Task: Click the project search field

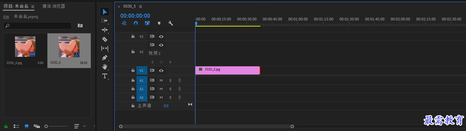Action: [38, 26]
